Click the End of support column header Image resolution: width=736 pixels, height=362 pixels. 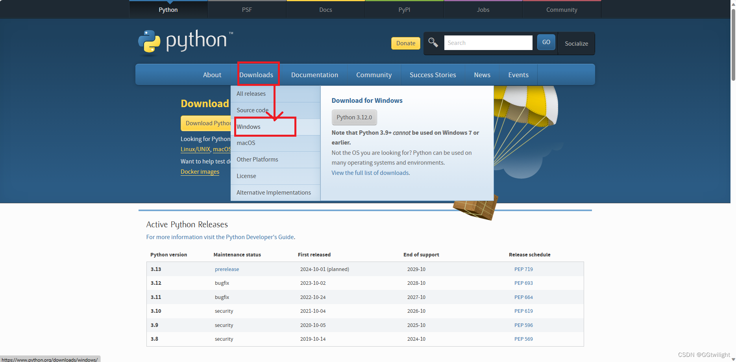421,255
